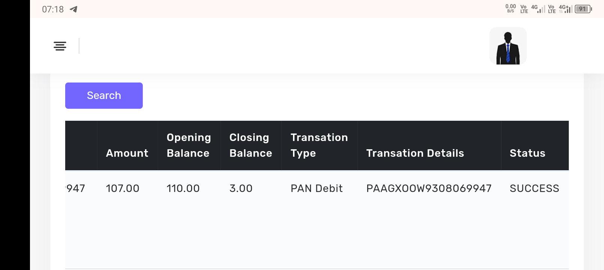Click the PAN Debit transaction type cell
Image resolution: width=604 pixels, height=270 pixels.
tap(317, 188)
